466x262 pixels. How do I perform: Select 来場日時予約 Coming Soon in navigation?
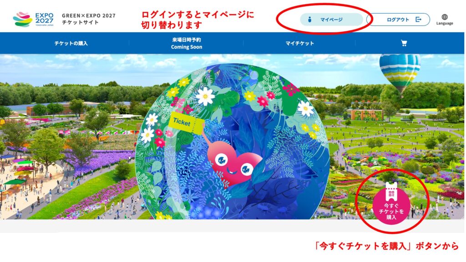(187, 43)
